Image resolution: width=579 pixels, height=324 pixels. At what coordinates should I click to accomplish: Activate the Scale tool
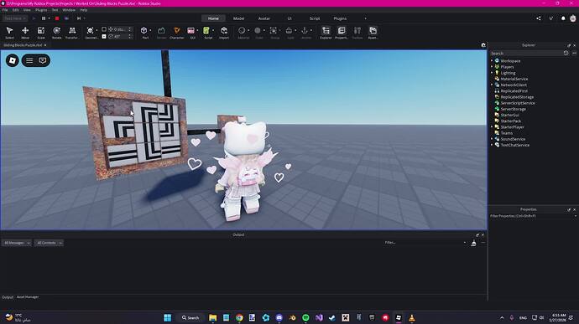[x=41, y=33]
